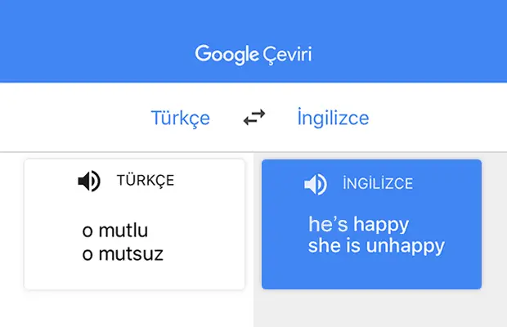Click empty space in blue translation card
507x327 pixels.
(x=372, y=273)
